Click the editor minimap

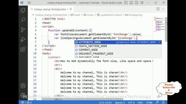click(159, 25)
